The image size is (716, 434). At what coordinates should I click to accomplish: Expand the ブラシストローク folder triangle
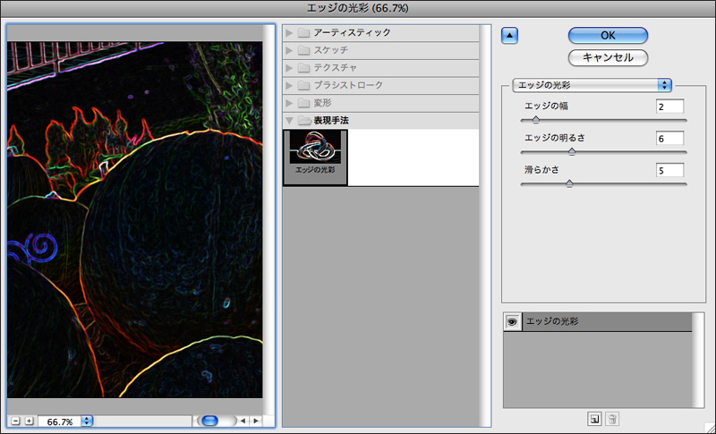(x=289, y=85)
